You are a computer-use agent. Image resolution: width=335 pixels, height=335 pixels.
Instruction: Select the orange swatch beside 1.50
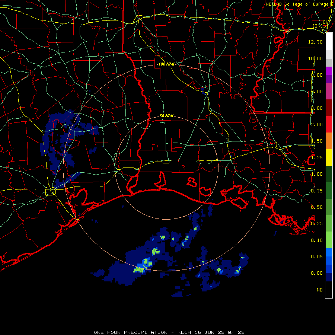[x=329, y=141]
